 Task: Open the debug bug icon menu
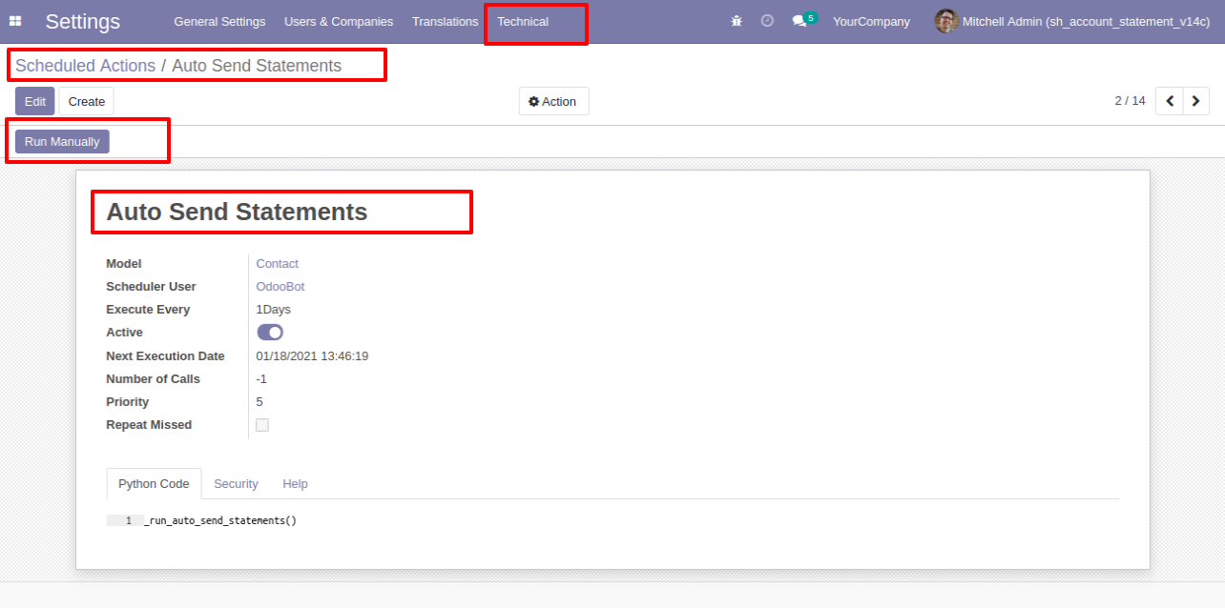pos(737,21)
